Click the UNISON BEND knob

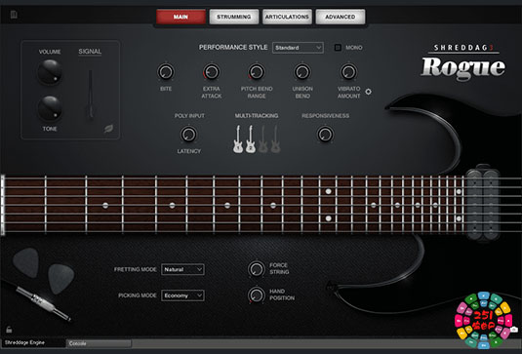tap(302, 72)
